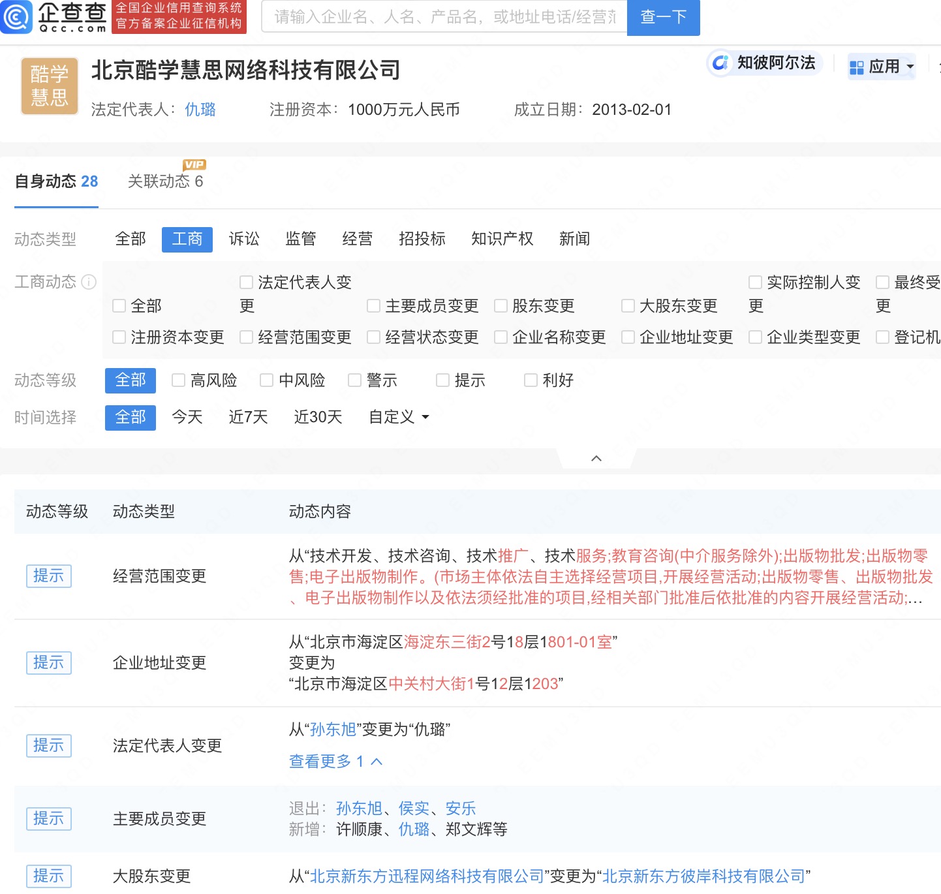Expand the 应用 dropdown arrow
941x894 pixels.
[910, 67]
